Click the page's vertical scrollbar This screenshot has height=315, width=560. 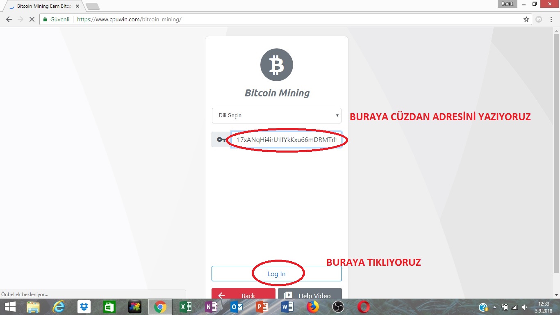coord(556,154)
